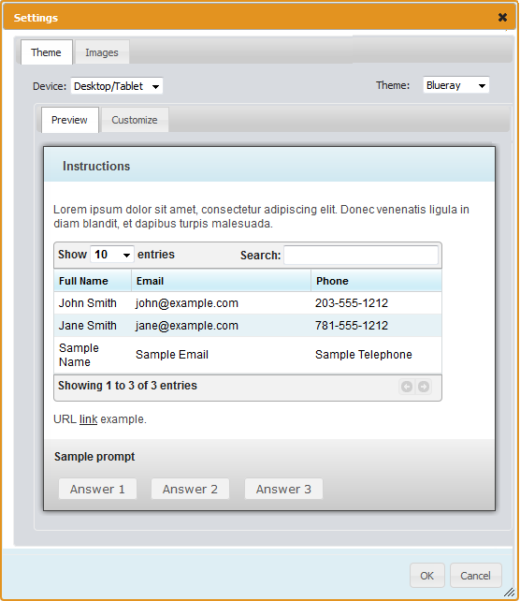Screen dimensions: 520x601
Task: Click the next page arrow icon
Action: pyautogui.click(x=424, y=387)
